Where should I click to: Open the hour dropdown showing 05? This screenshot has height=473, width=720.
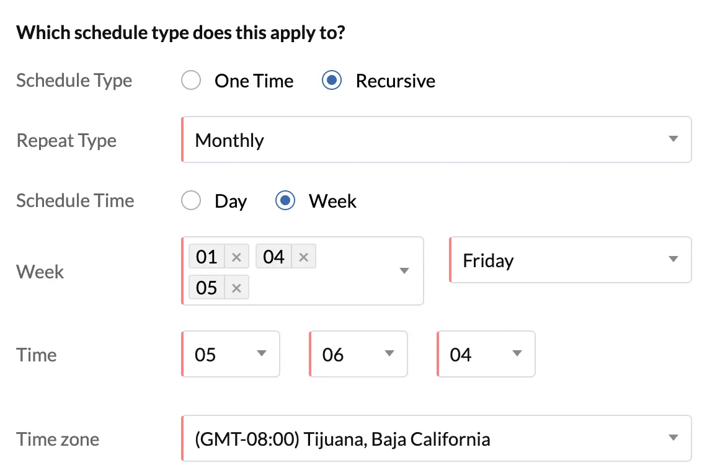point(231,354)
